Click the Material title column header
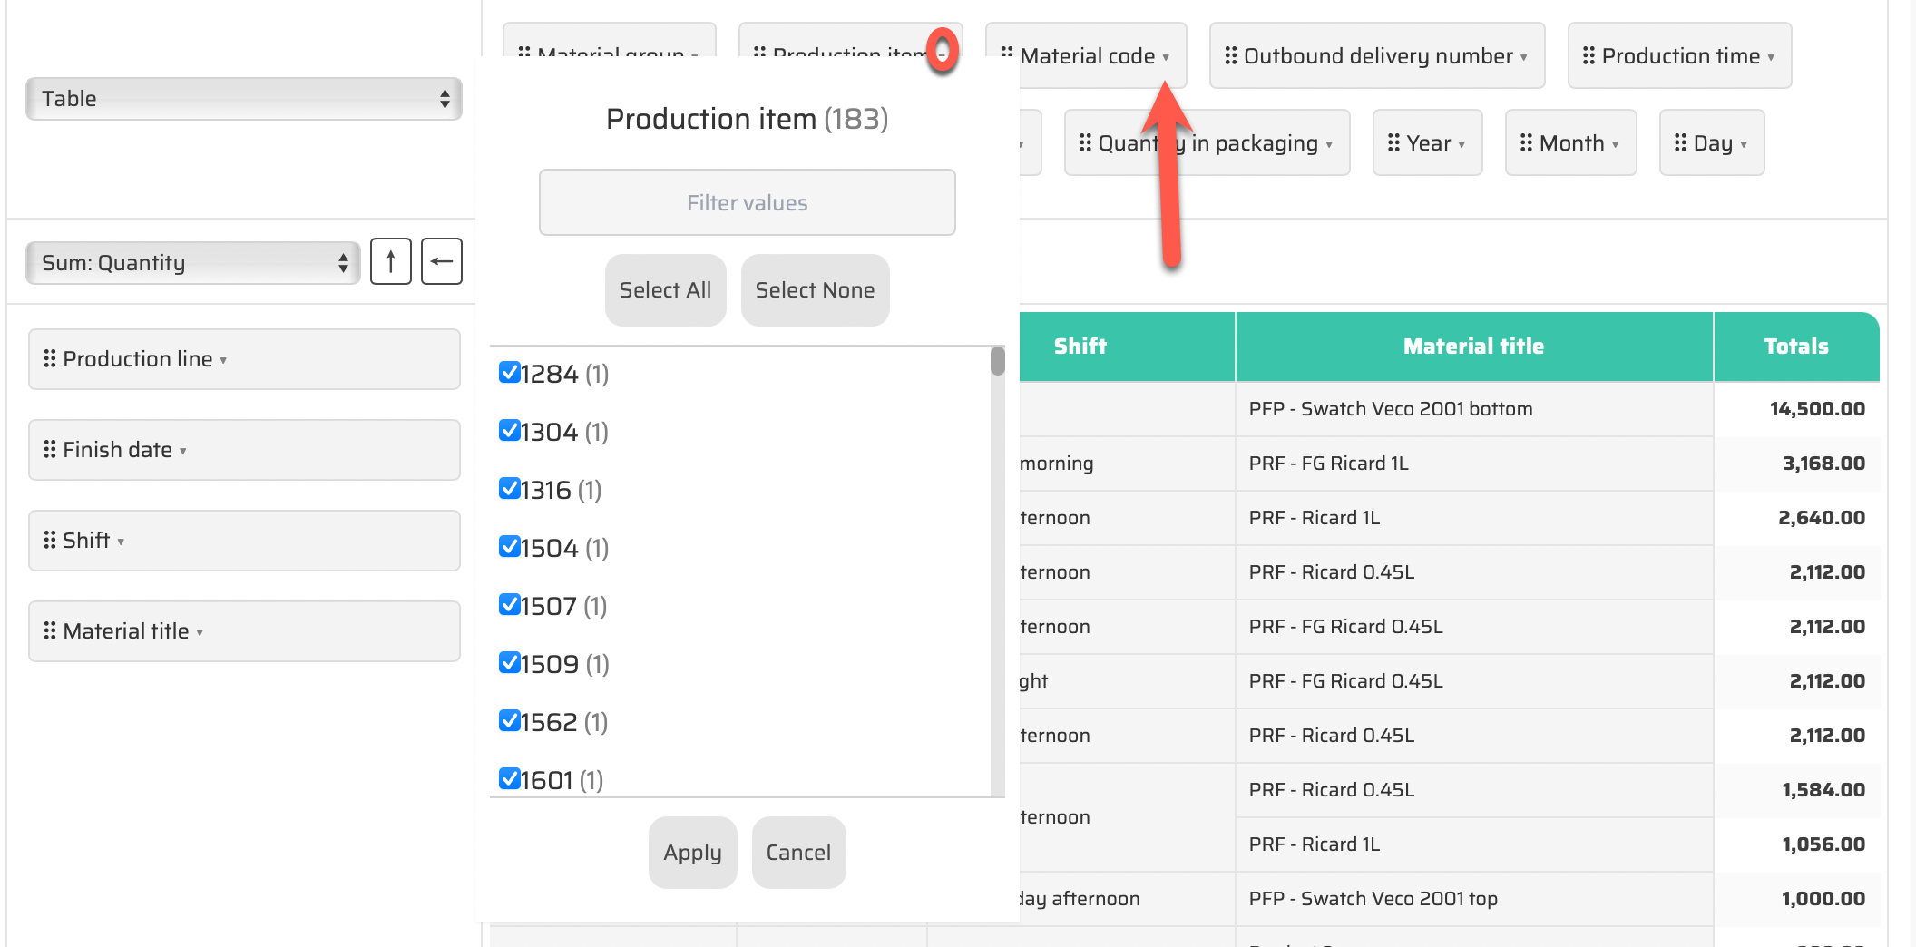Viewport: 1916px width, 947px height. pos(1473,347)
